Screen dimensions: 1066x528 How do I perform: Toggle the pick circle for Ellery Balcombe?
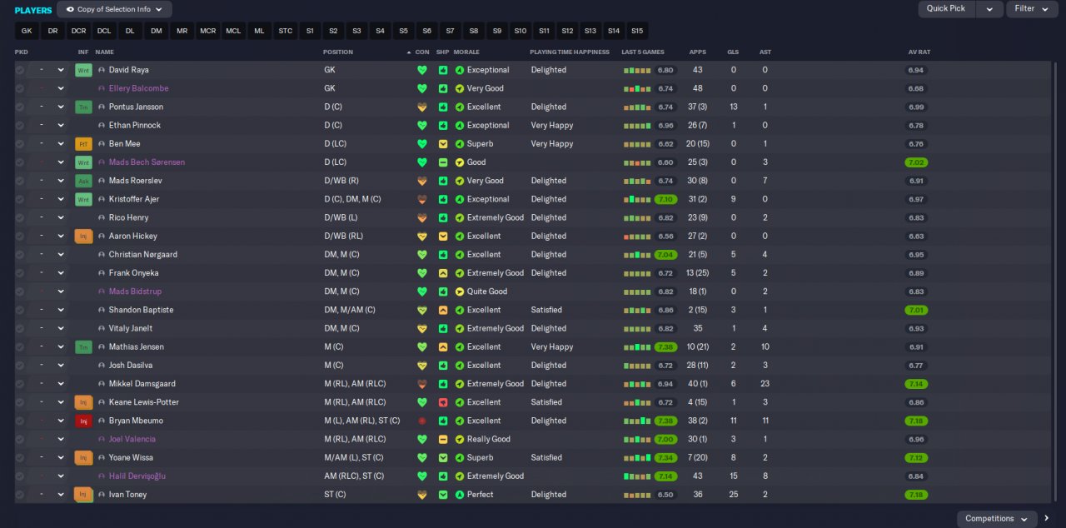click(x=20, y=88)
